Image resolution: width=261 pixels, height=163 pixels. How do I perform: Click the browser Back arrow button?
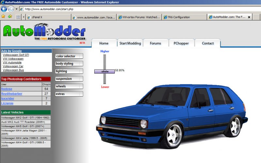[x=4, y=9]
